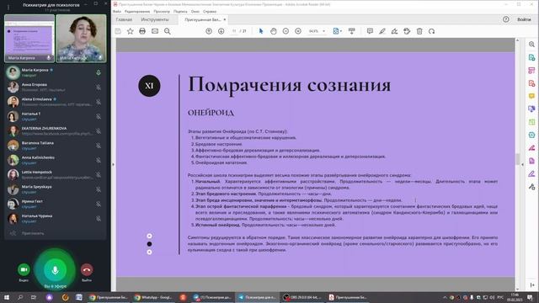This screenshot has width=539, height=303.
Task: Leave the call with the red Выйти button
Action: click(87, 269)
